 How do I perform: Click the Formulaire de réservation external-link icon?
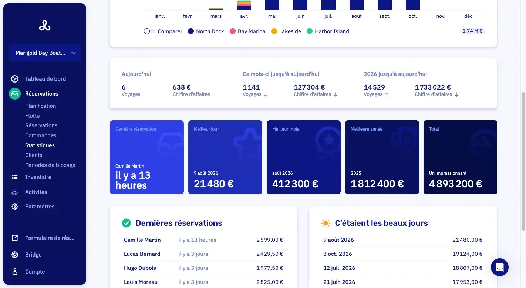click(15, 238)
